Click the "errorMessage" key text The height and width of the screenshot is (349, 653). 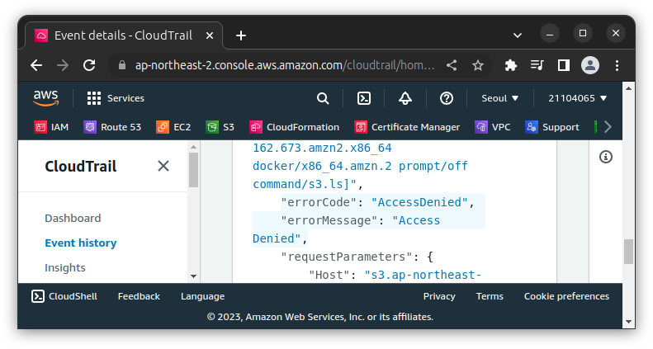tap(329, 220)
